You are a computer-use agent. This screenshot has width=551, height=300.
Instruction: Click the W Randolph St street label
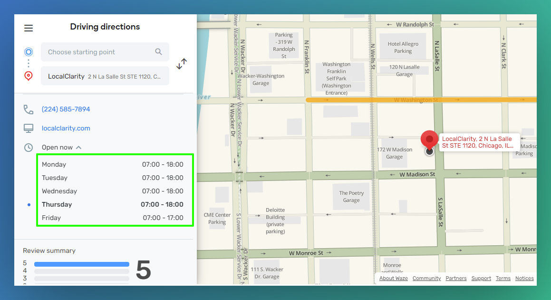coord(415,25)
